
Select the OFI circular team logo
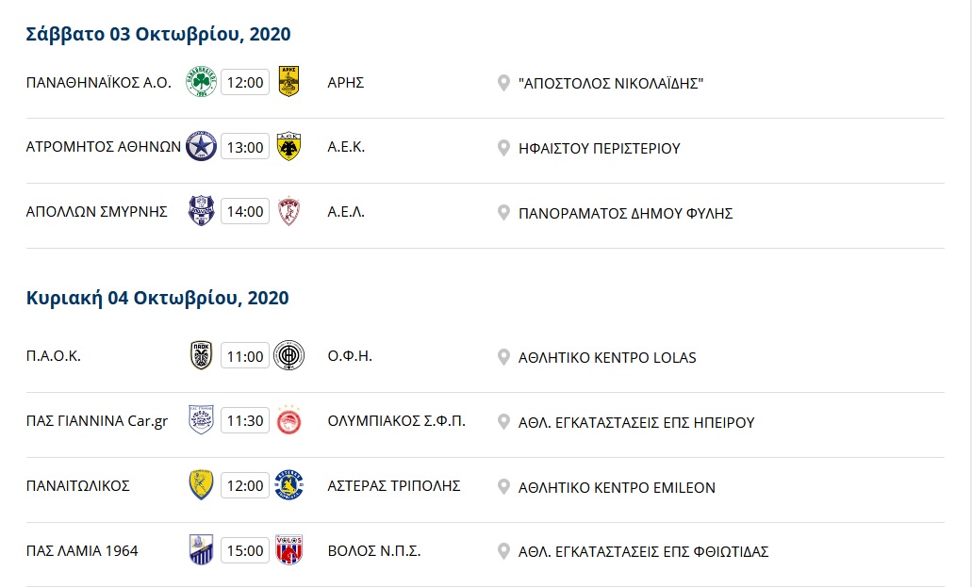(288, 356)
